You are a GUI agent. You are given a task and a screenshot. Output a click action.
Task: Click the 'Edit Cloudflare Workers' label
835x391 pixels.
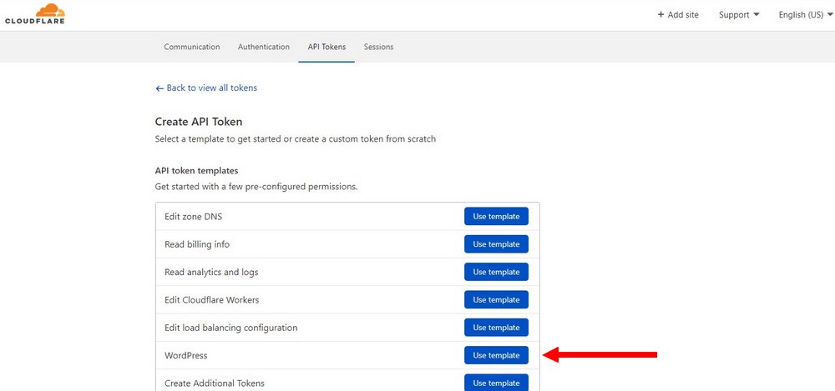point(212,299)
